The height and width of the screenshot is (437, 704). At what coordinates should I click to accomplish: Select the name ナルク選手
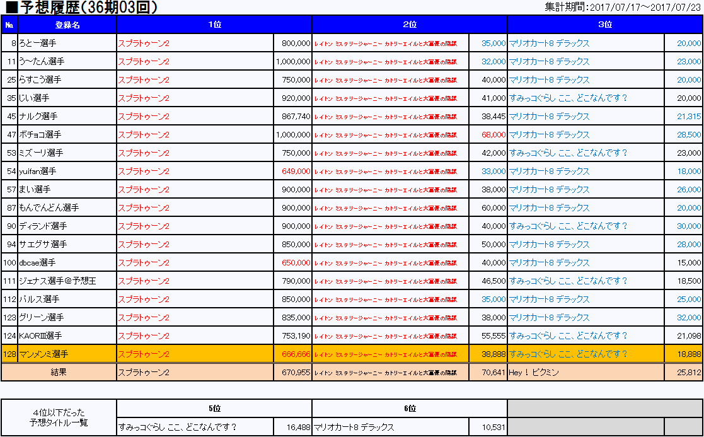coord(38,116)
